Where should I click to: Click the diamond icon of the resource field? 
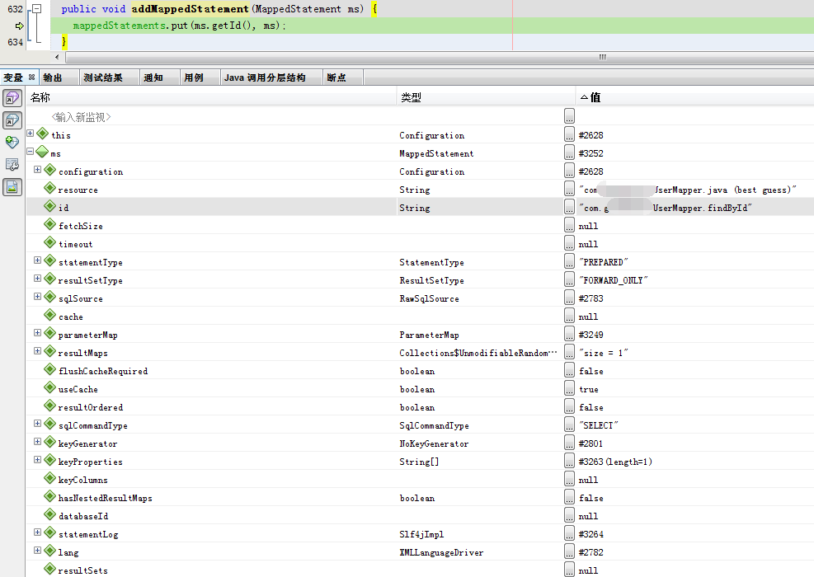tap(49, 188)
